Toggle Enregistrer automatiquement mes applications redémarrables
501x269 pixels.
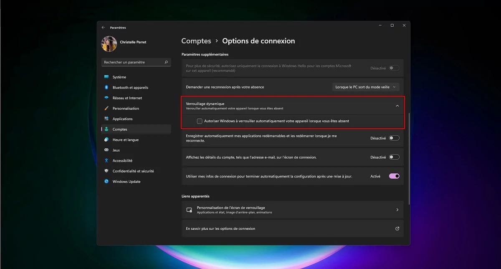pyautogui.click(x=394, y=138)
